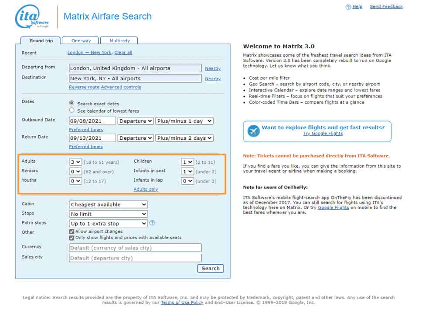The height and width of the screenshot is (326, 436).
Task: Open the Infants in lap dropdown
Action: pyautogui.click(x=187, y=181)
